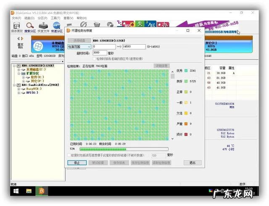
Task: Click the Save Changes (保存更改) toolbar icon
Action: click(x=16, y=26)
